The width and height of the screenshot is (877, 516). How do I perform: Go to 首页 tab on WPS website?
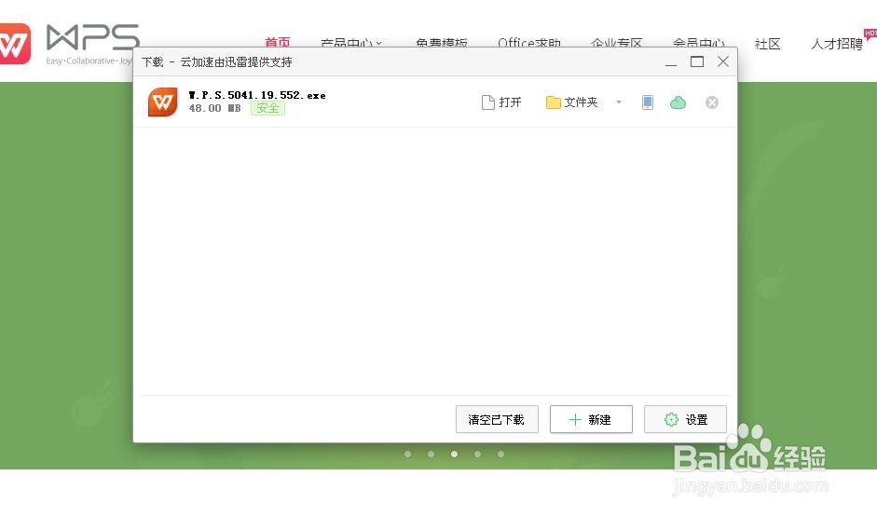pyautogui.click(x=278, y=43)
